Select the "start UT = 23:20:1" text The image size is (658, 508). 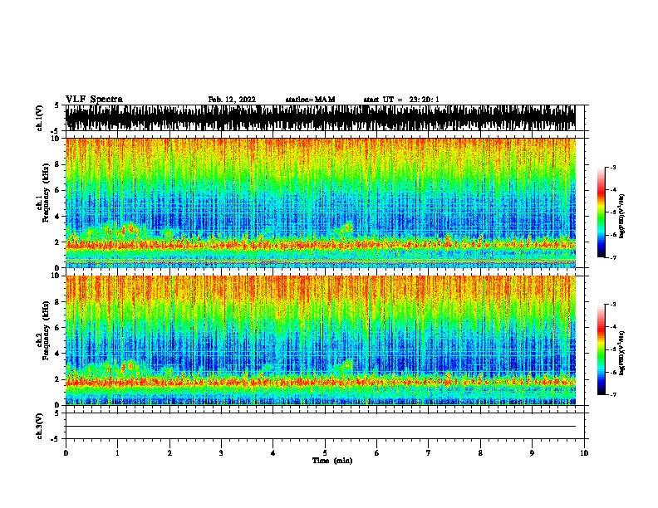coord(401,100)
